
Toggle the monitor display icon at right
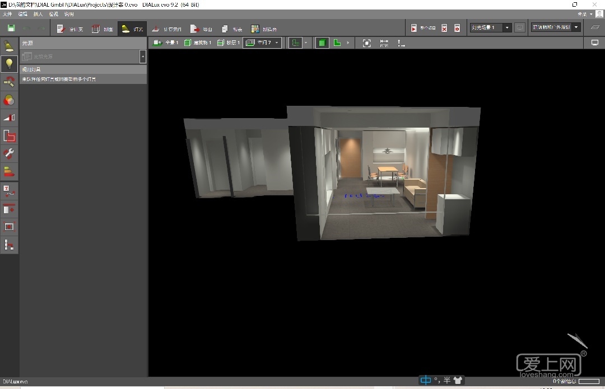pos(595,43)
